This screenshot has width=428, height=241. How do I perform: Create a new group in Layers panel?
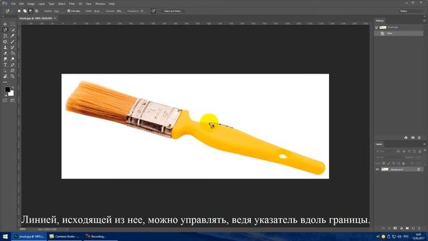point(407,228)
